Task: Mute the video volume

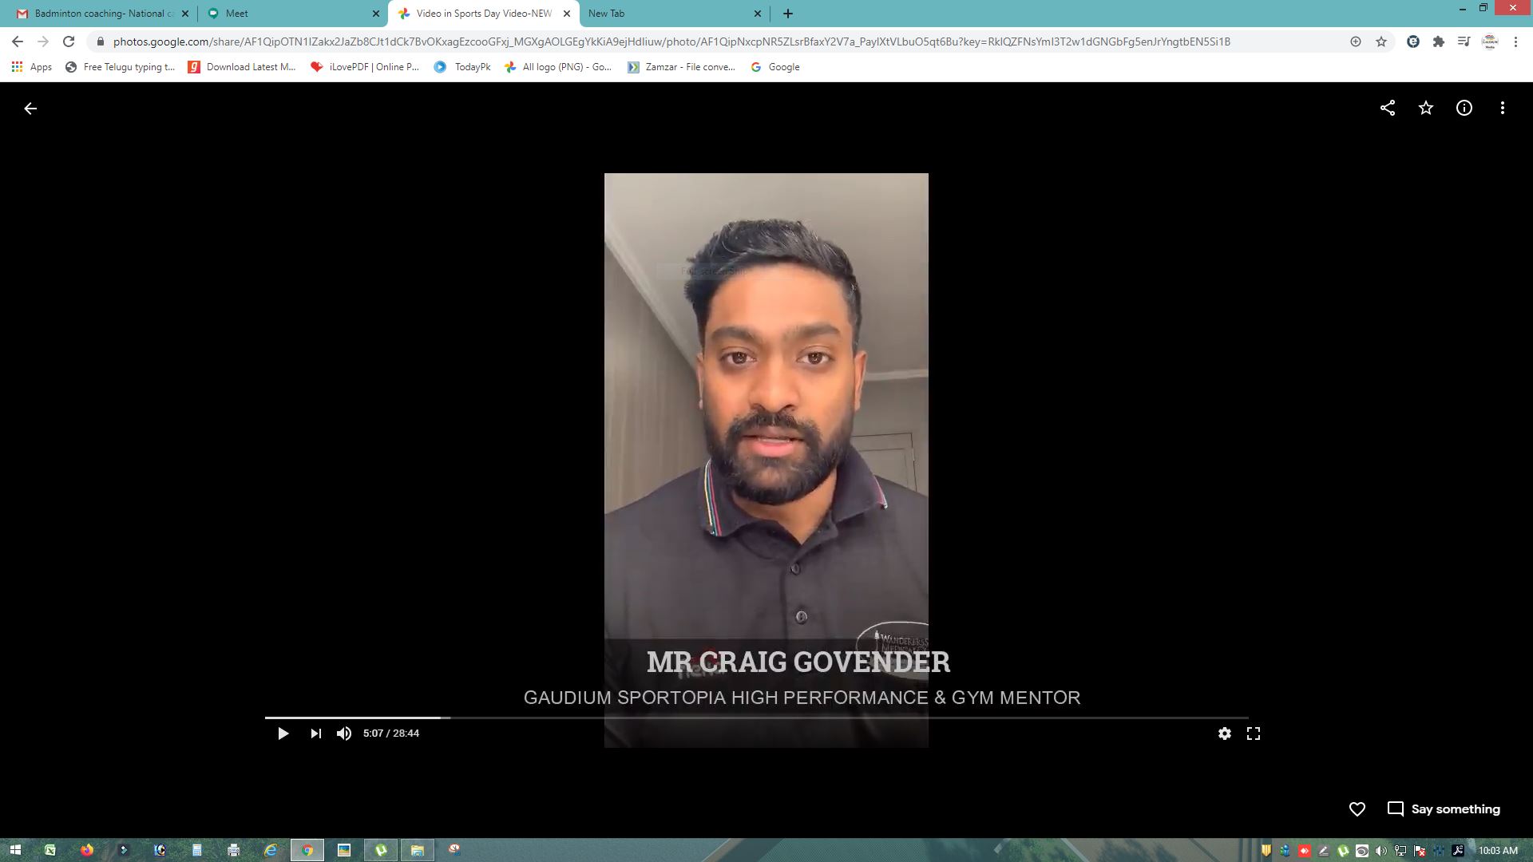Action: tap(344, 733)
